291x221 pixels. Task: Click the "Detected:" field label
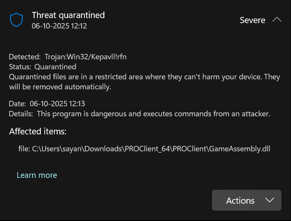click(25, 57)
